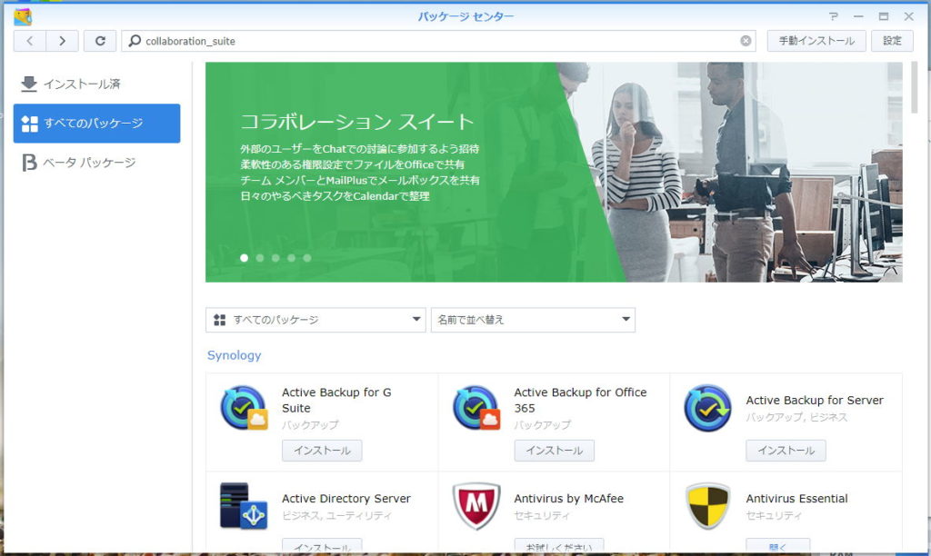Open the Active Backup for Server title
This screenshot has height=556, width=931.
[x=815, y=401]
